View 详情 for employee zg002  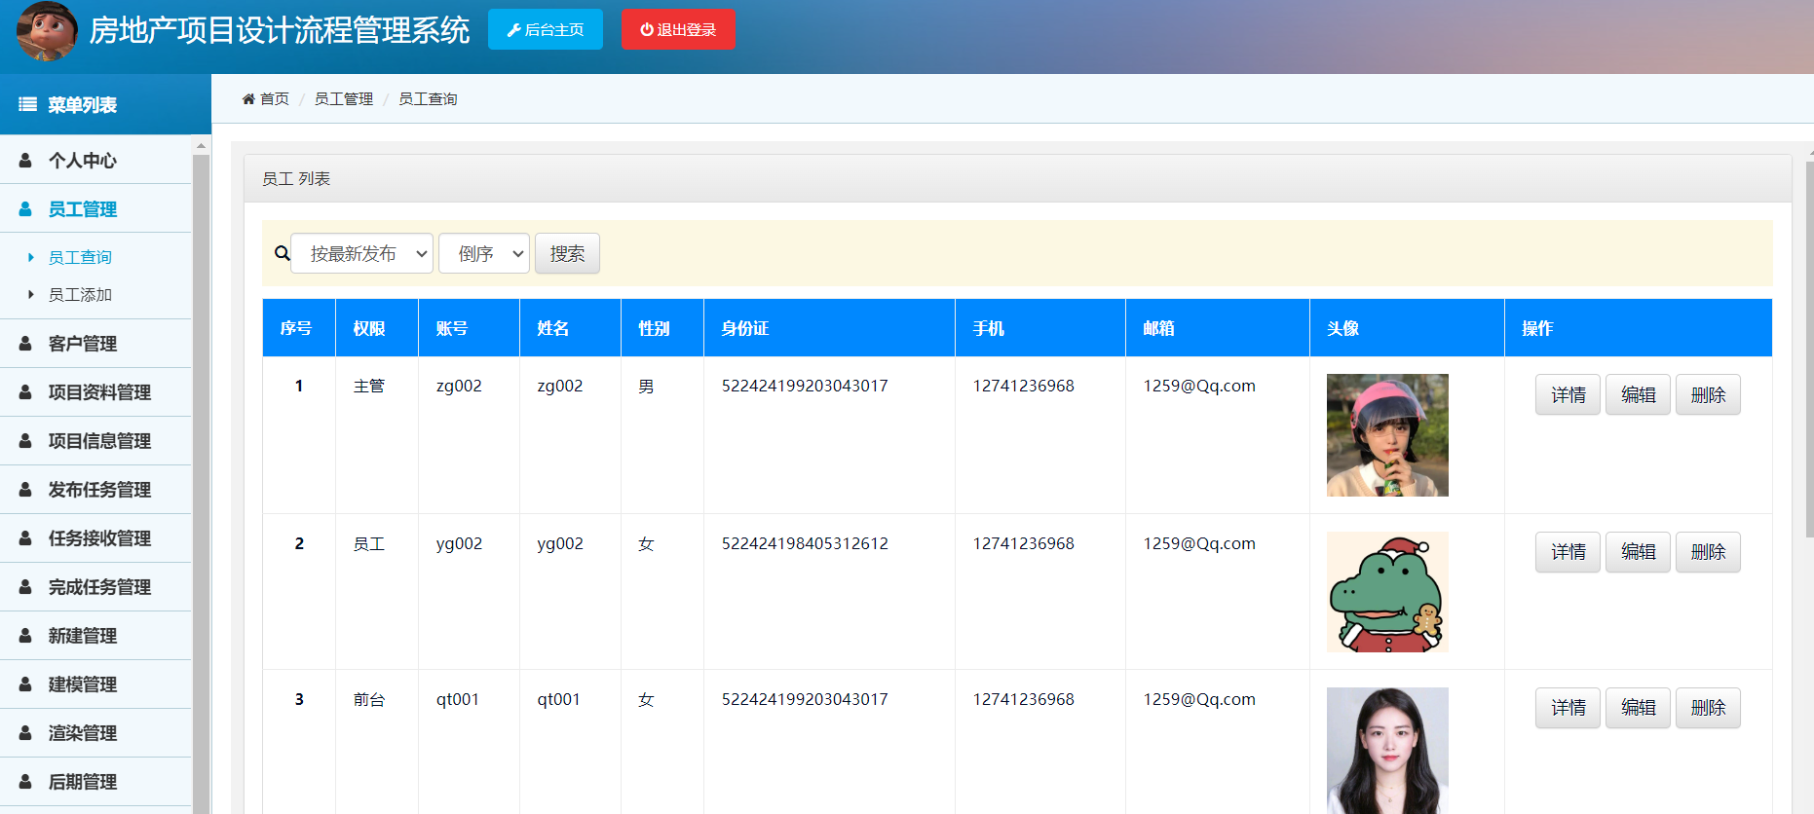pos(1568,394)
